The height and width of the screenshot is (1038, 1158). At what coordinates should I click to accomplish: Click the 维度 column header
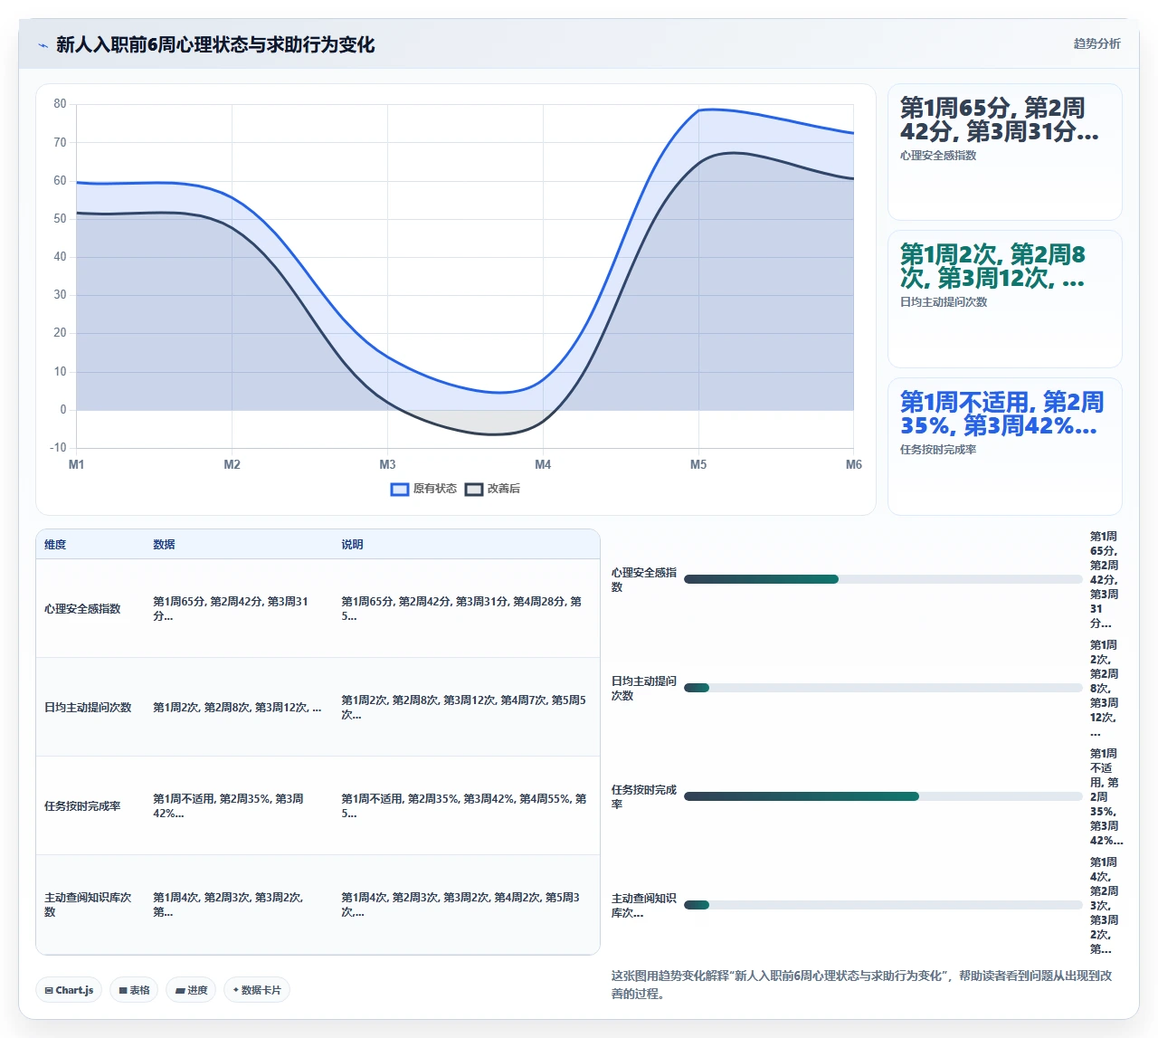pos(55,545)
